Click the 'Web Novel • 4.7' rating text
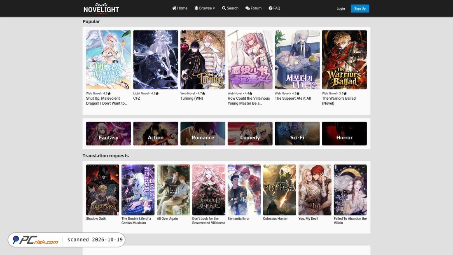This screenshot has height=255, width=453. [193, 94]
